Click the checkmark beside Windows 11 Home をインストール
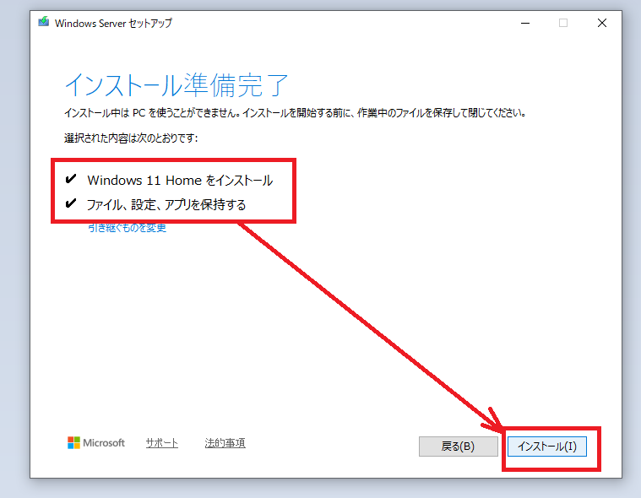The width and height of the screenshot is (641, 498). (x=70, y=180)
